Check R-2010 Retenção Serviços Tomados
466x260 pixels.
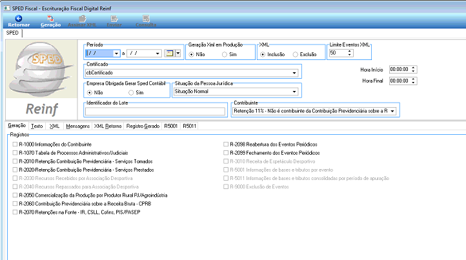(x=15, y=161)
